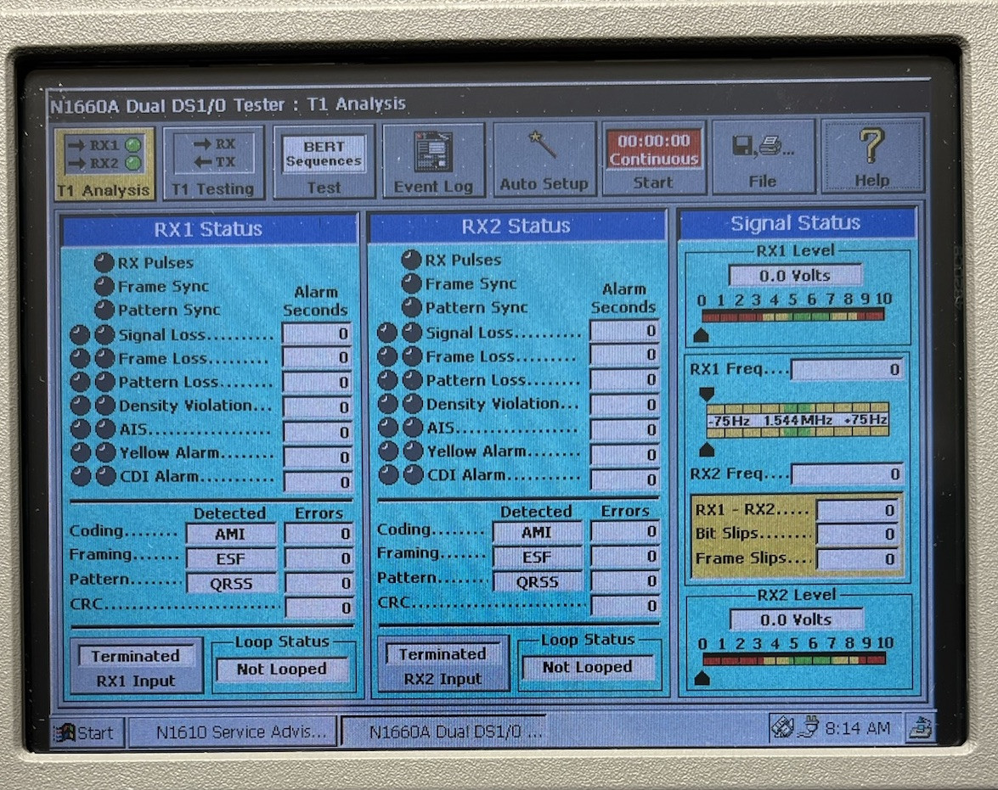998x790 pixels.
Task: Select the RX2 Freq value field
Action: click(x=847, y=473)
